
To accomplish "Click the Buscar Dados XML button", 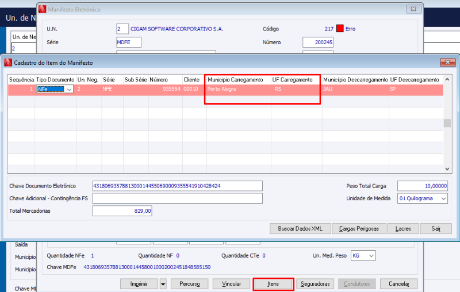I will [300, 228].
